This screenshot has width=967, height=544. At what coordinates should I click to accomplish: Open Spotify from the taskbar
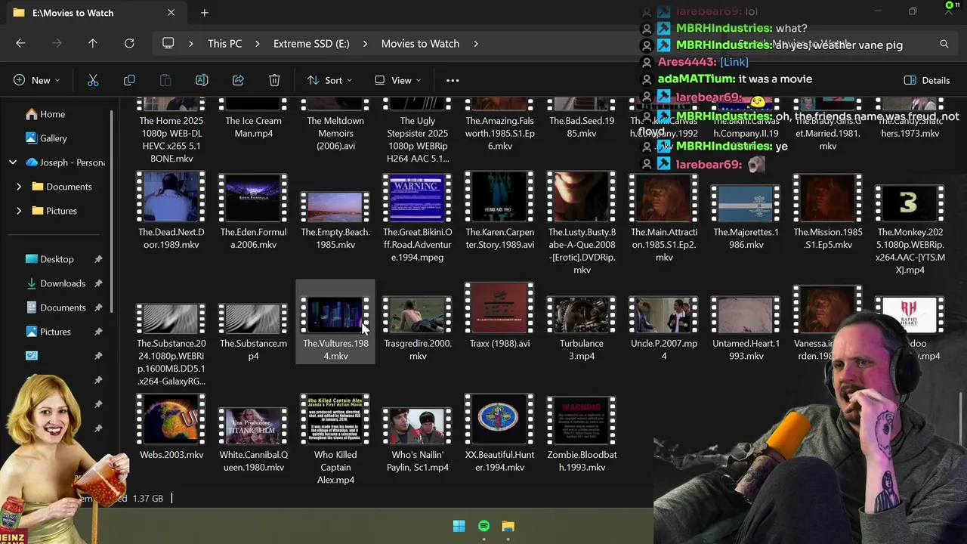pyautogui.click(x=483, y=526)
